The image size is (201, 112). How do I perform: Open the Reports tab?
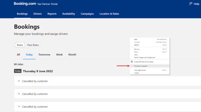[x=52, y=14]
